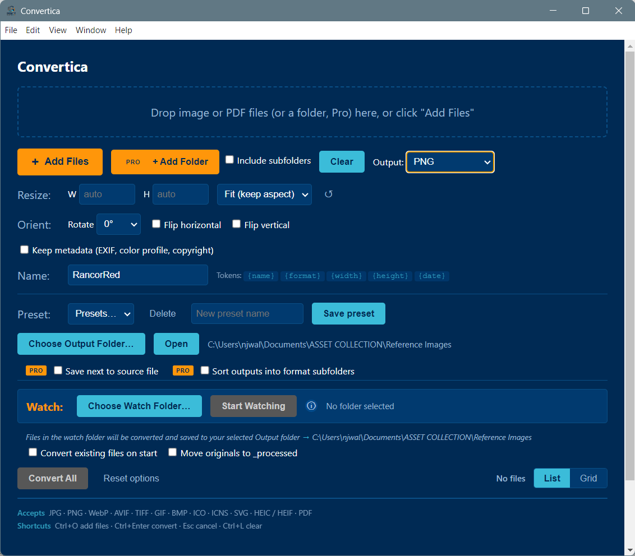Click the PRO badge before Save next to source
Image resolution: width=635 pixels, height=556 pixels.
pyautogui.click(x=36, y=370)
